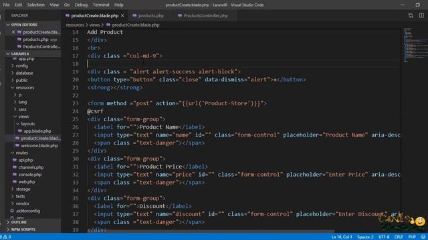
Task: Open the File menu
Action: point(6,5)
